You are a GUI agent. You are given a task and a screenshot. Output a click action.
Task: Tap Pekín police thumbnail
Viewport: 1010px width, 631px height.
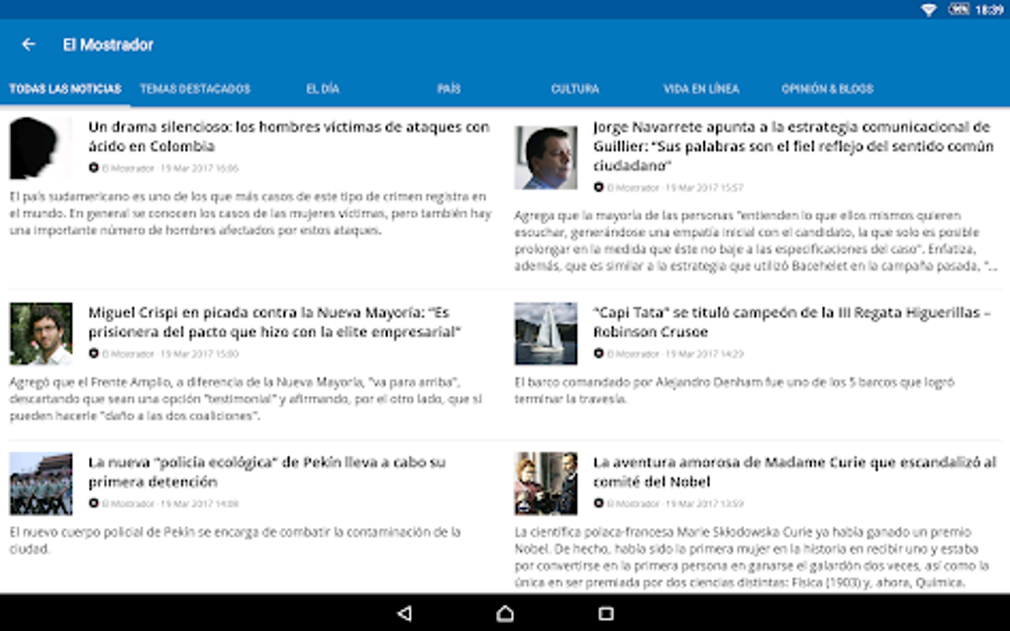point(41,483)
